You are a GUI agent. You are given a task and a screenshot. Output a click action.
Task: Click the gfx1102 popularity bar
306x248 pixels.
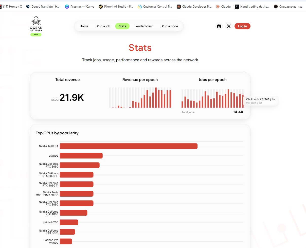tap(81, 156)
